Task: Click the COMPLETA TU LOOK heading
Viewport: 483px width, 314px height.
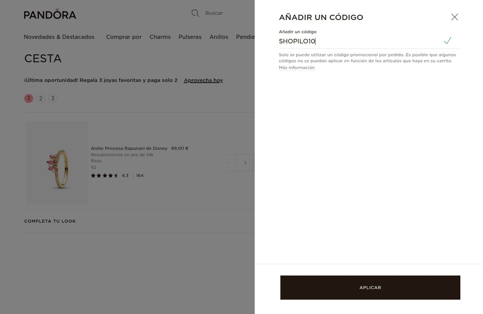Action: (50, 221)
